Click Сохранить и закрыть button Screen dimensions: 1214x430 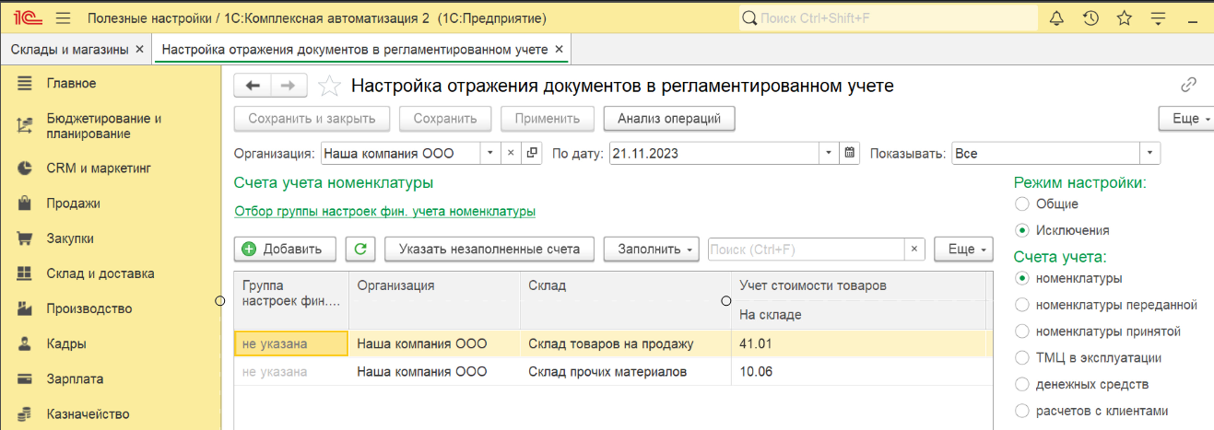312,119
